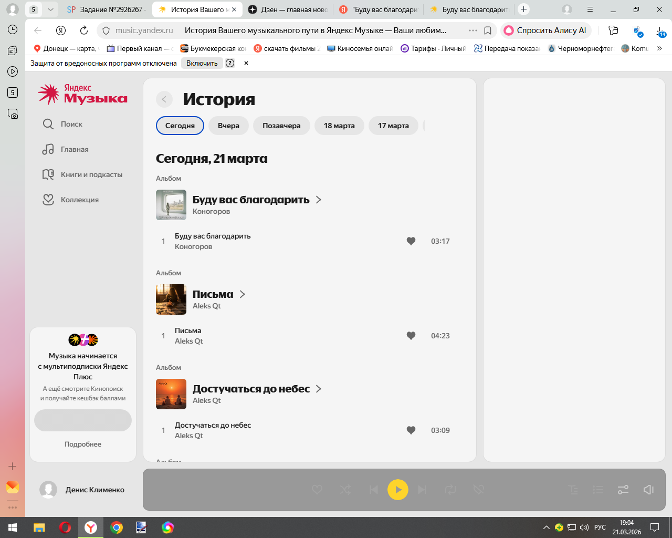This screenshot has height=538, width=672.
Task: Open Yandex Mail in browser sidebar
Action: pos(13,487)
